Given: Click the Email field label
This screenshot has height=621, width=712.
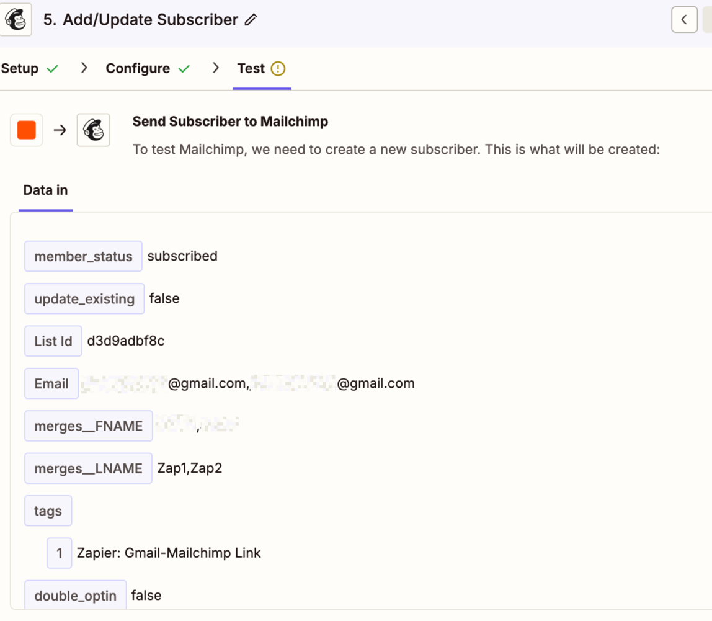Looking at the screenshot, I should coord(51,383).
